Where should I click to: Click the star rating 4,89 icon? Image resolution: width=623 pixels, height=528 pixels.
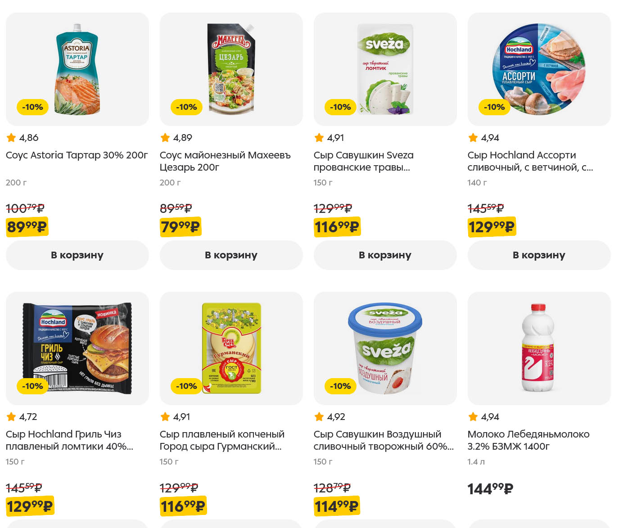pos(165,138)
